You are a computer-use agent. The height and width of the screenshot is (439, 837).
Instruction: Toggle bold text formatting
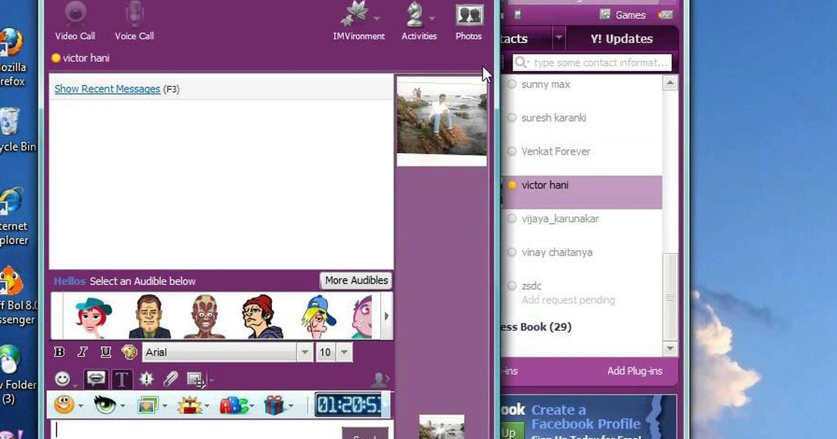tap(59, 353)
